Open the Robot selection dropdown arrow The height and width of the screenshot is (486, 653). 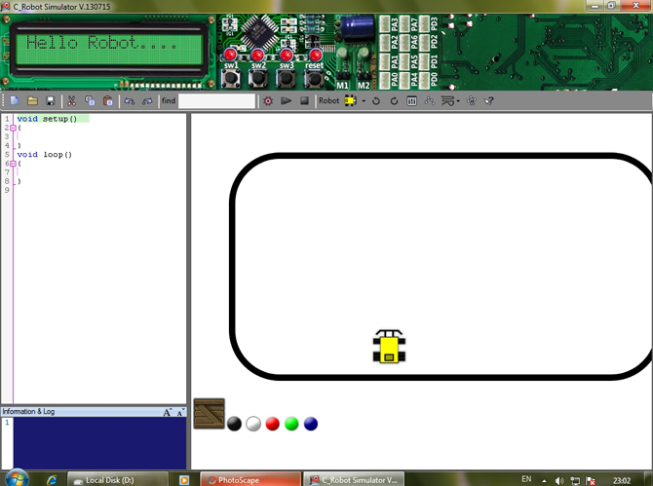click(x=364, y=101)
